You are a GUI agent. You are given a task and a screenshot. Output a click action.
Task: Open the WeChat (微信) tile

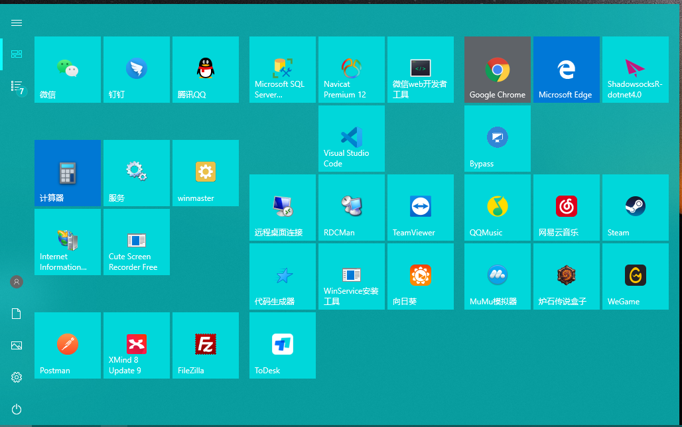(68, 70)
